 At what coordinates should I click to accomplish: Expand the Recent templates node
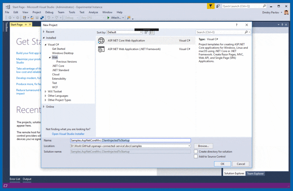tap(44, 32)
